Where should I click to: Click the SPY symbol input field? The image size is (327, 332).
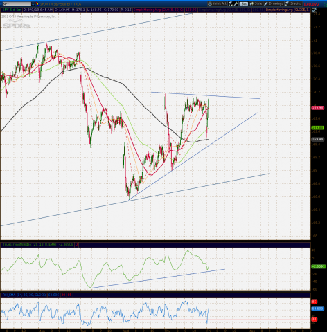(x=17, y=4)
